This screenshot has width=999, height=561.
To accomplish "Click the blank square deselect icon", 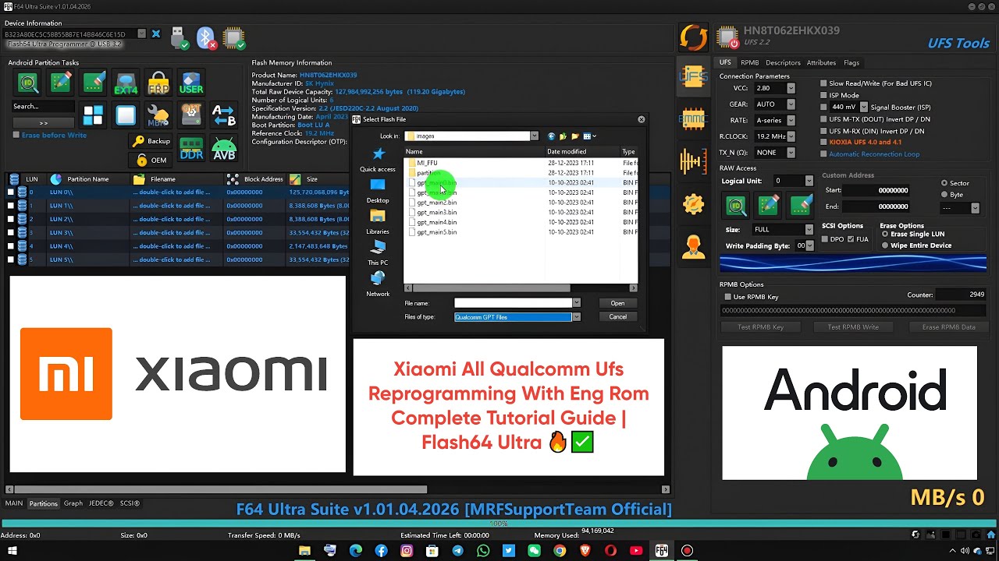I will pyautogui.click(x=126, y=115).
